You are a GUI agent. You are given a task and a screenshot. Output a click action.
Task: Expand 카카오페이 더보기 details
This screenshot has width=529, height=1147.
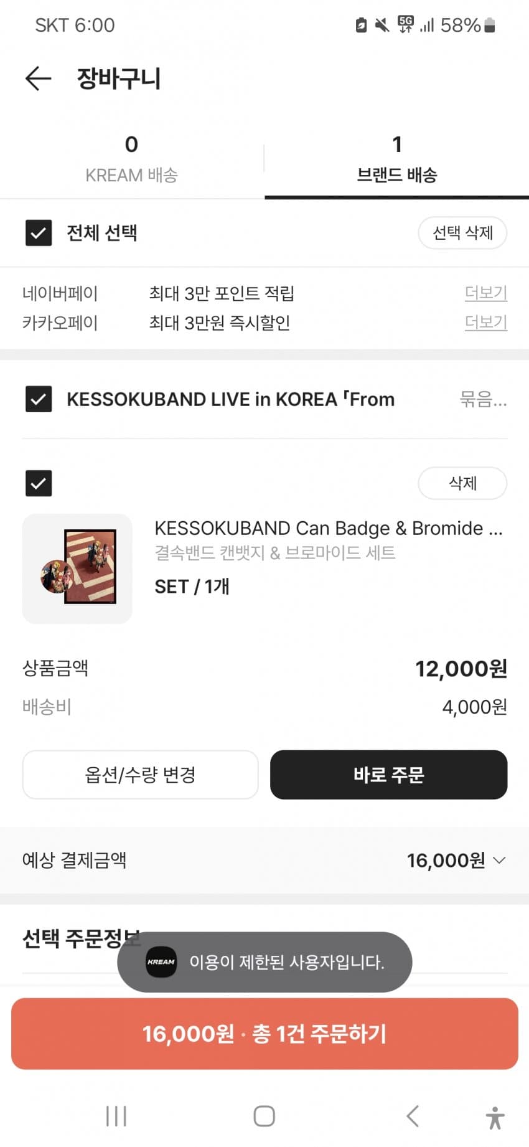coord(485,323)
